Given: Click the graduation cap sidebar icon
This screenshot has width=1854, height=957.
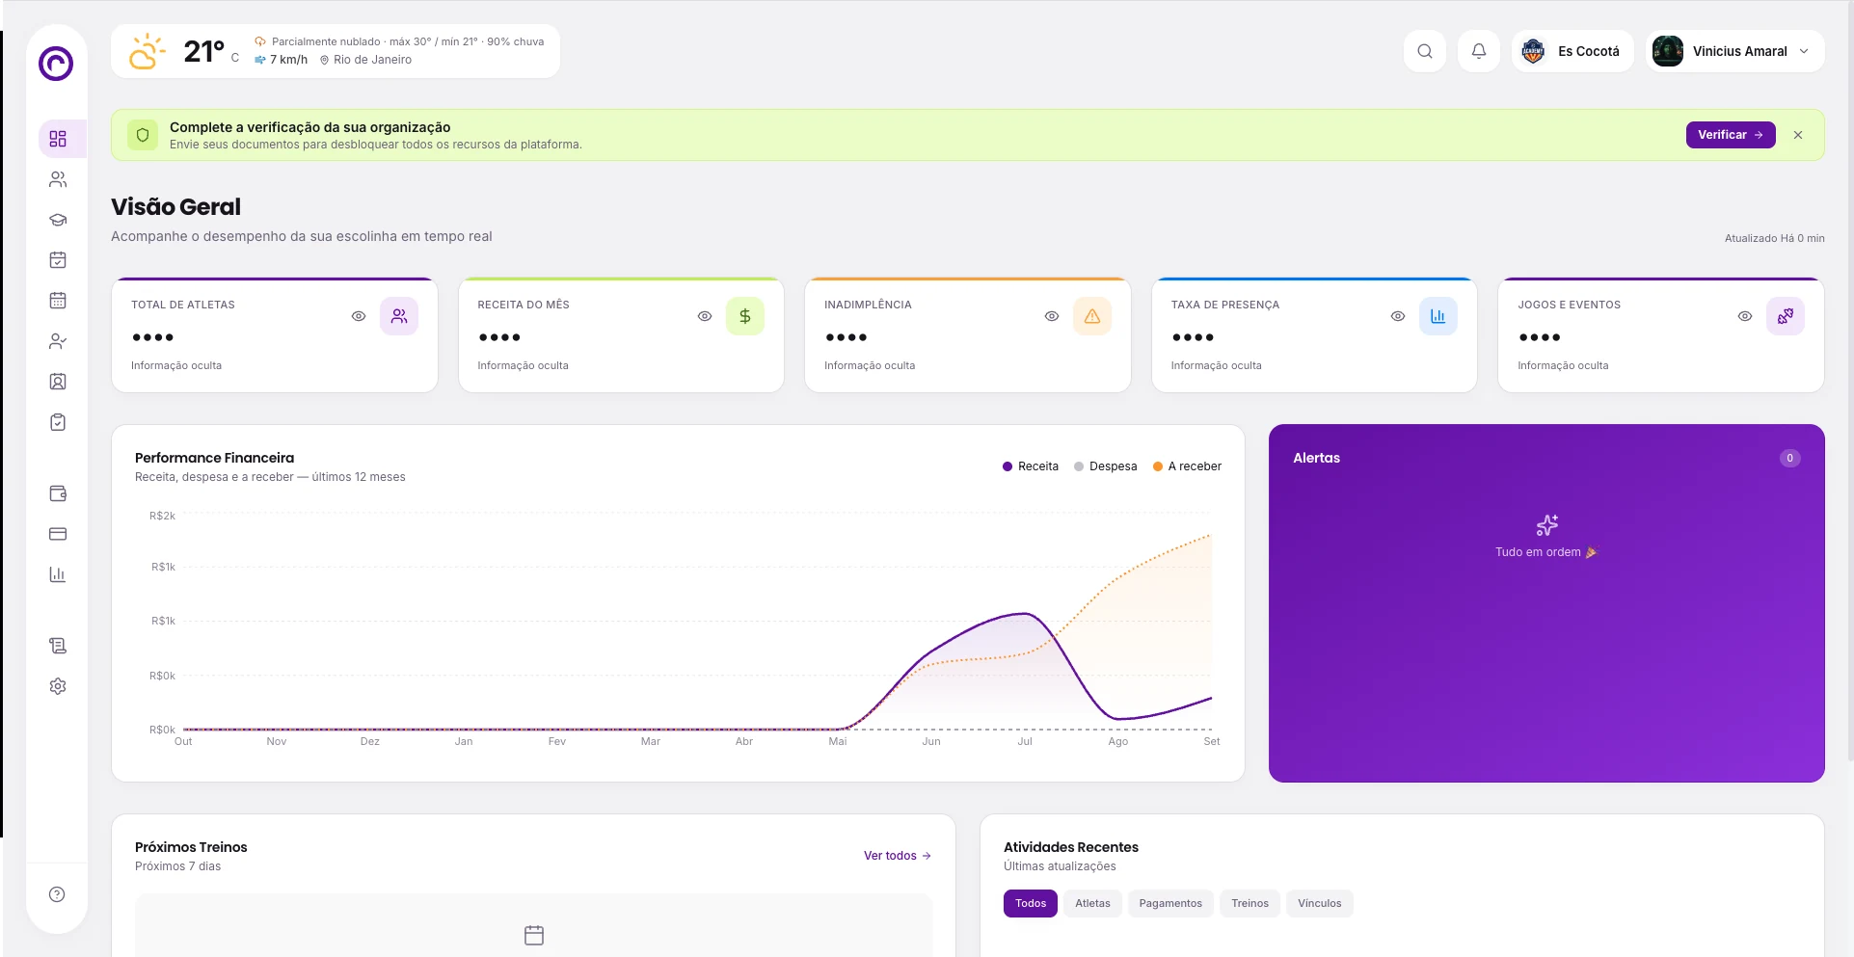Looking at the screenshot, I should click(58, 220).
